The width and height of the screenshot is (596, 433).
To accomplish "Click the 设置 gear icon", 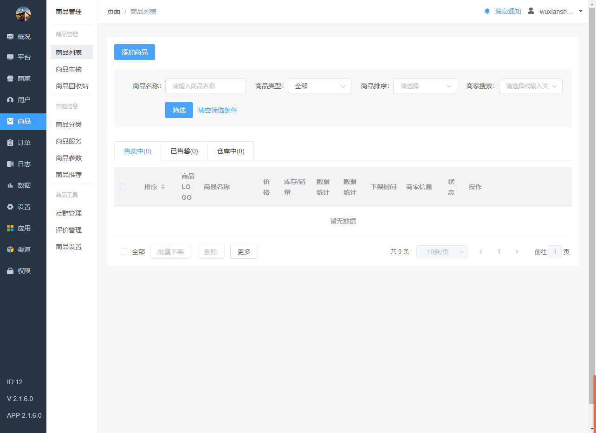I will (x=10, y=207).
